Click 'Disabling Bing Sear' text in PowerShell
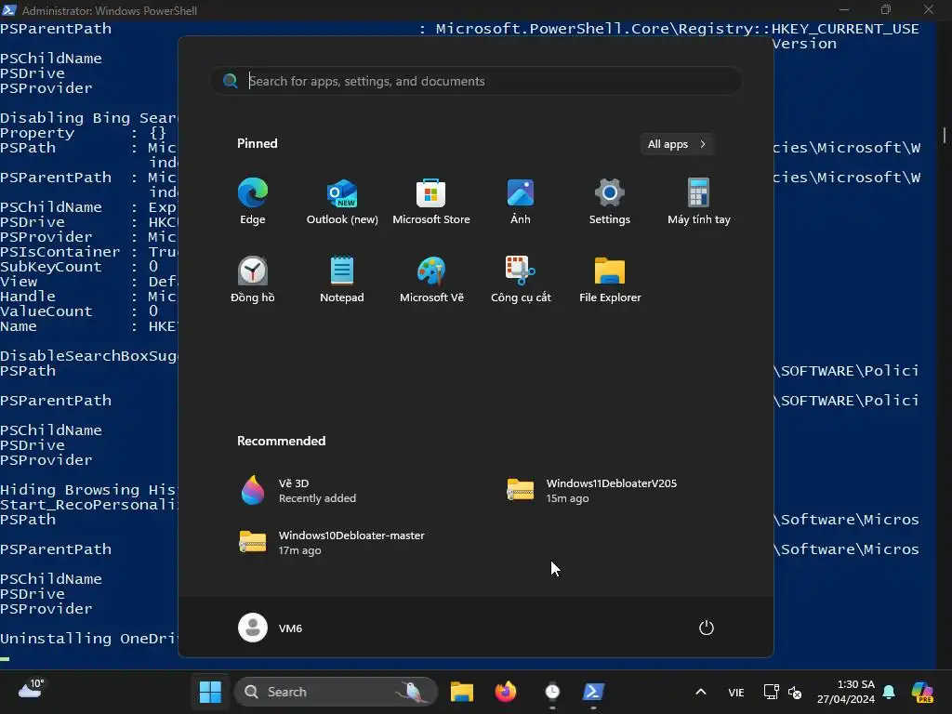The image size is (952, 714). pos(88,118)
